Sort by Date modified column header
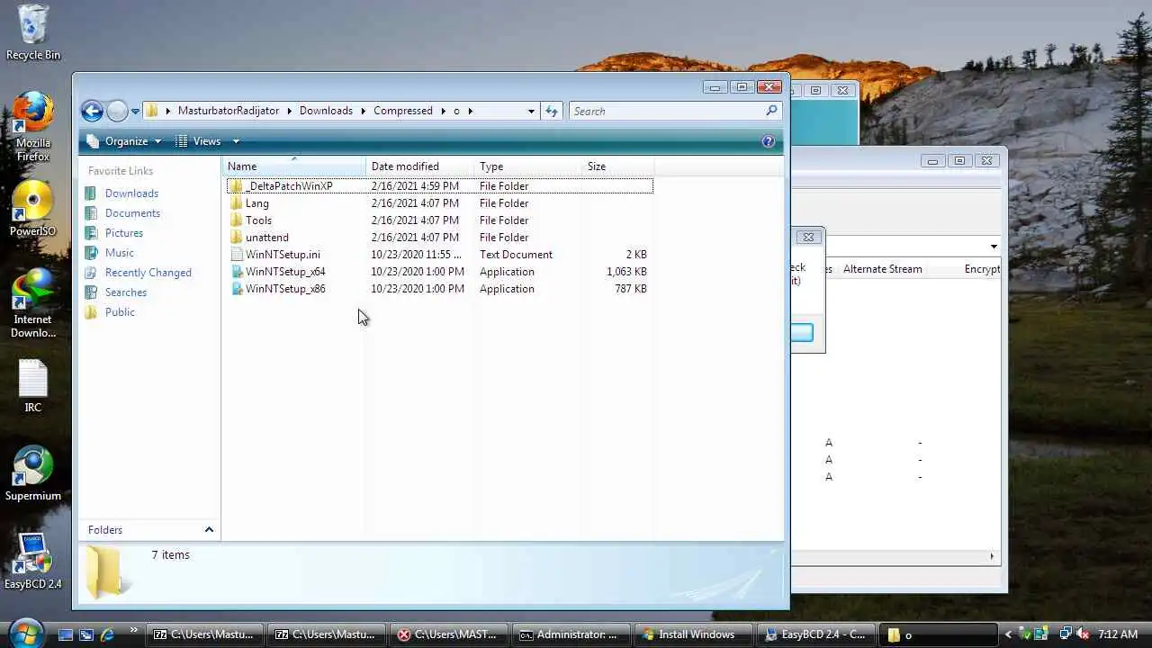Screen dimensions: 1152x648 click(x=420, y=166)
